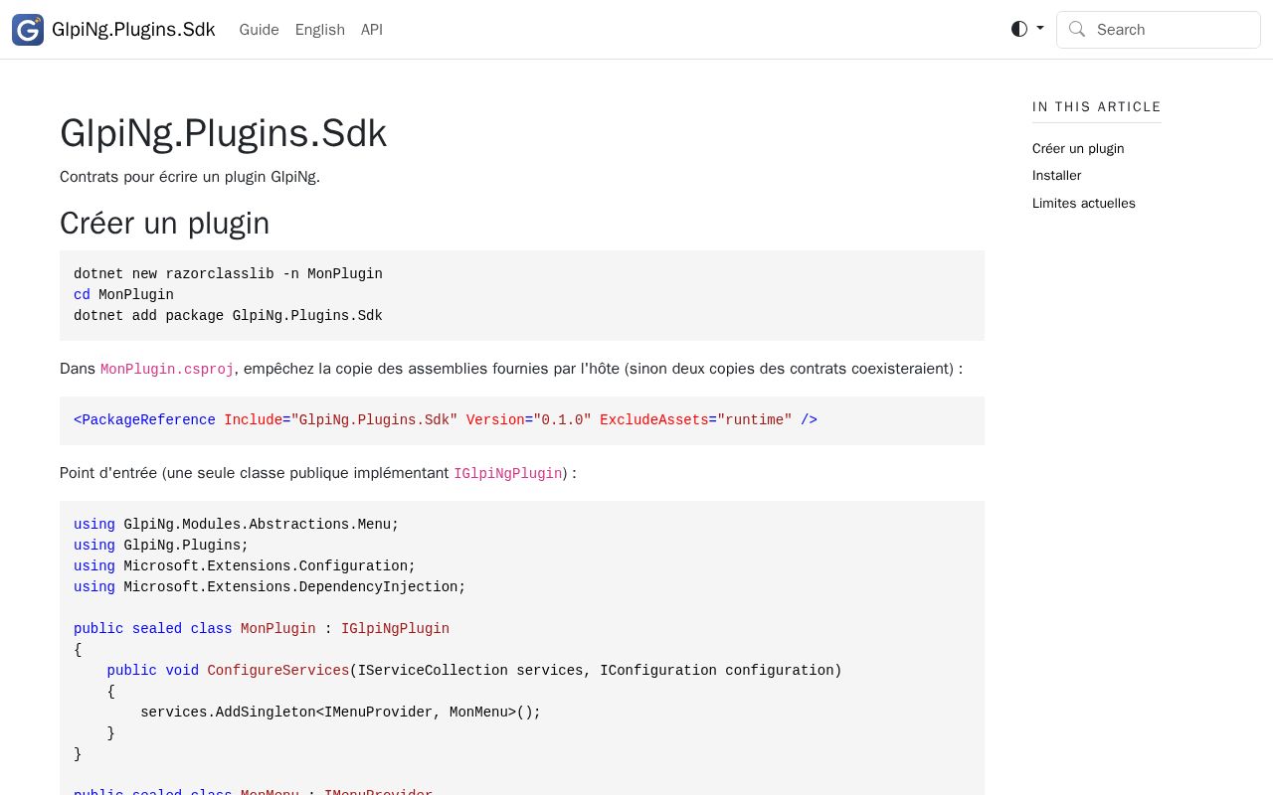
Task: Click the GlpiNg logo icon
Action: tap(28, 30)
